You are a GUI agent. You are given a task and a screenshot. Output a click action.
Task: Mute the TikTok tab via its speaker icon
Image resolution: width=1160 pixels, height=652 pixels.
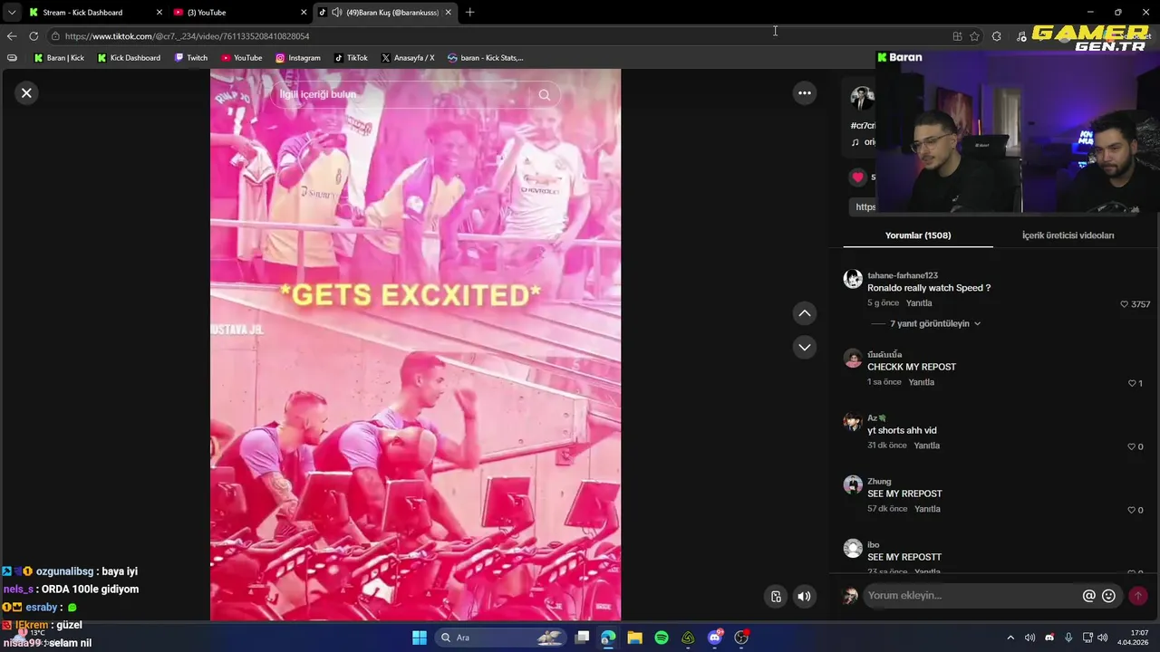pos(336,13)
